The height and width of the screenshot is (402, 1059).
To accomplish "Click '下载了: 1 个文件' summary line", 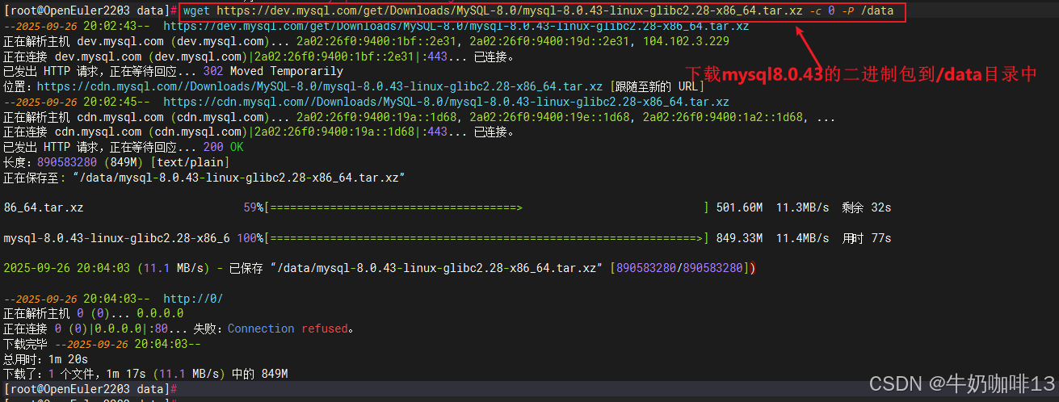I will pos(145,374).
